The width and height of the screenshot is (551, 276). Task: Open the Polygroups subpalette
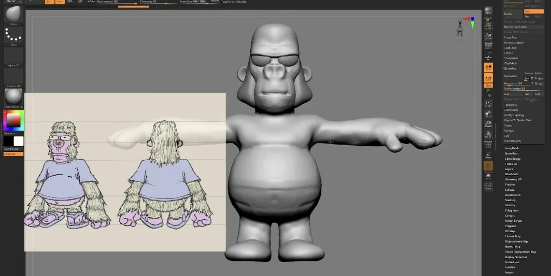(x=512, y=210)
